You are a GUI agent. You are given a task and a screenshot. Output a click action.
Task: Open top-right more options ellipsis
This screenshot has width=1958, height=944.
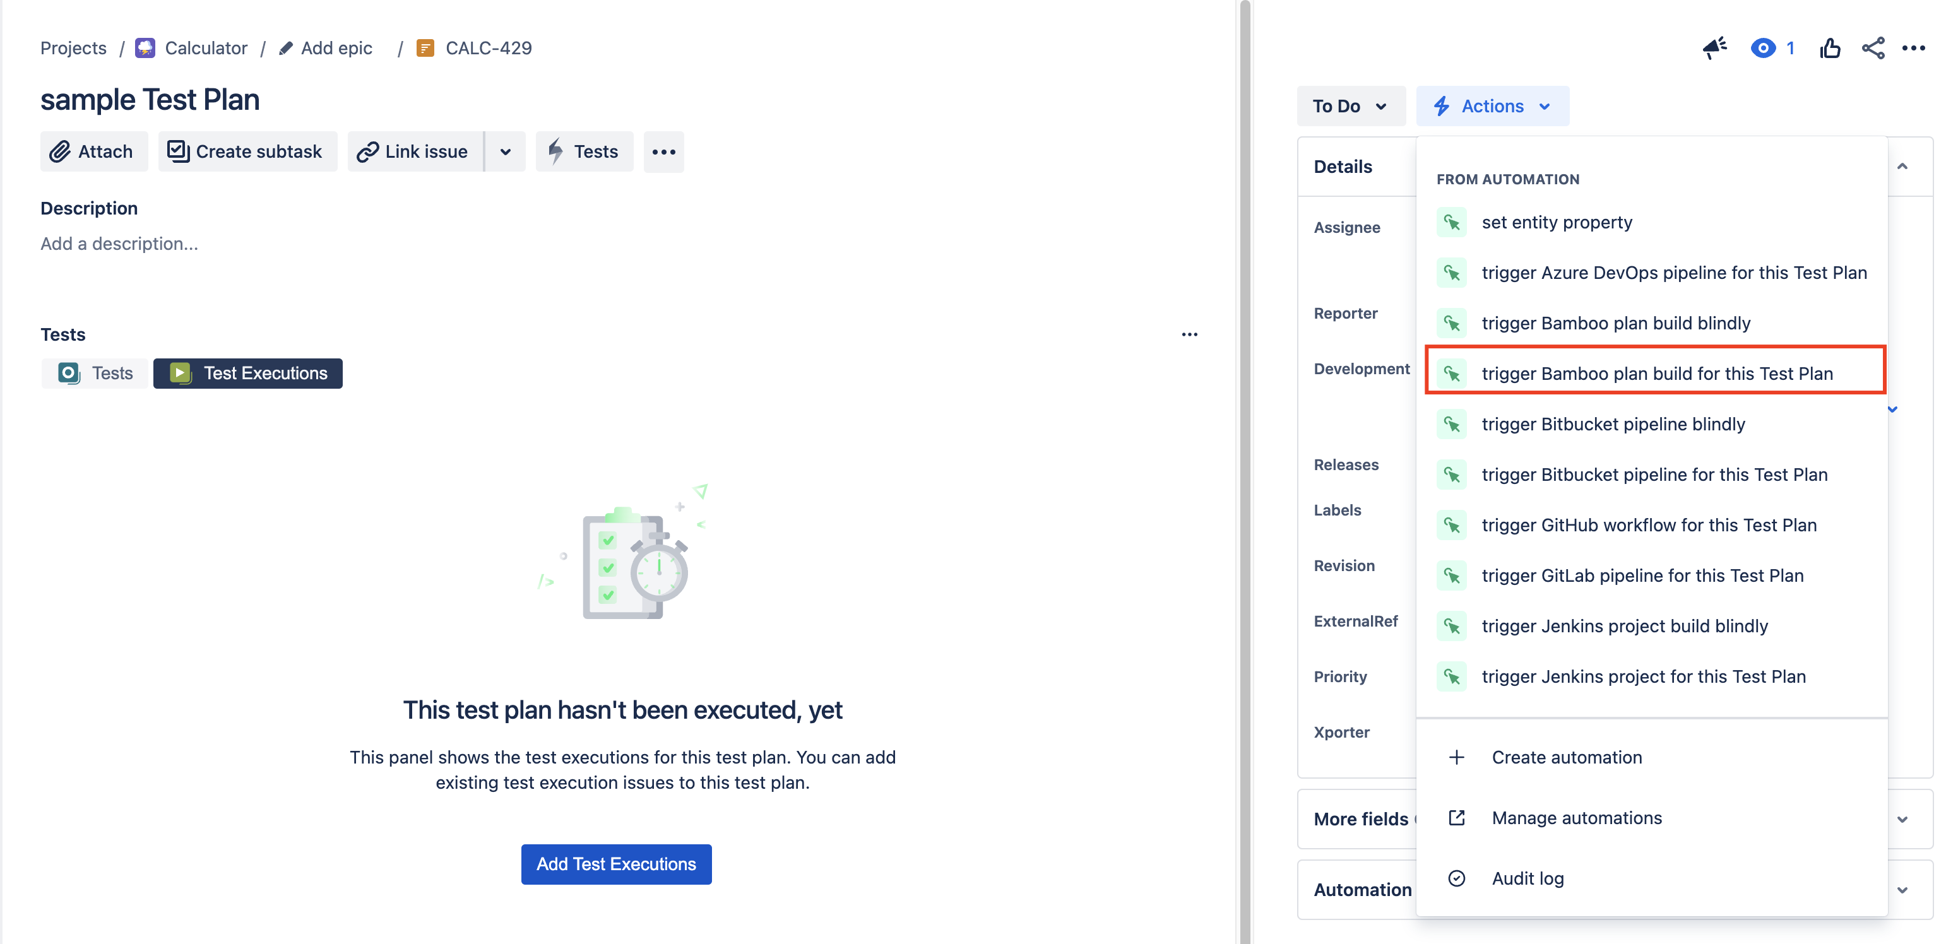[x=1913, y=48]
